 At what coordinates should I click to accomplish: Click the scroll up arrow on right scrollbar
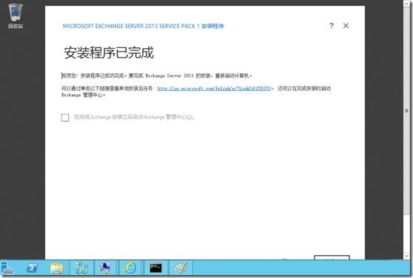pyautogui.click(x=406, y=4)
